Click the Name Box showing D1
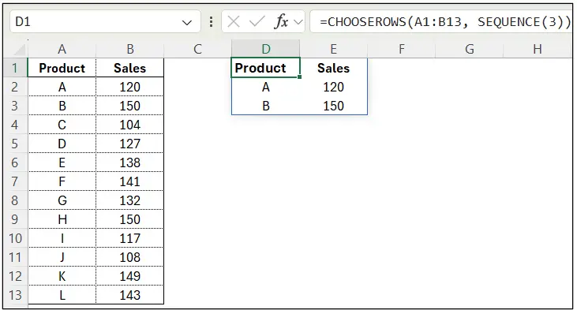Image resolution: width=577 pixels, height=310 pixels. click(105, 22)
